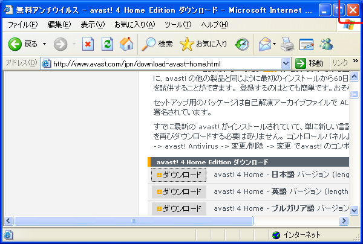This screenshot has height=244, width=363.
Task: Click the vertical scrollbar thumb
Action: coord(354,94)
